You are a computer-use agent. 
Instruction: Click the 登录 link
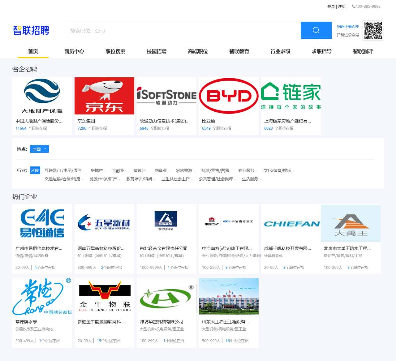[x=331, y=6]
